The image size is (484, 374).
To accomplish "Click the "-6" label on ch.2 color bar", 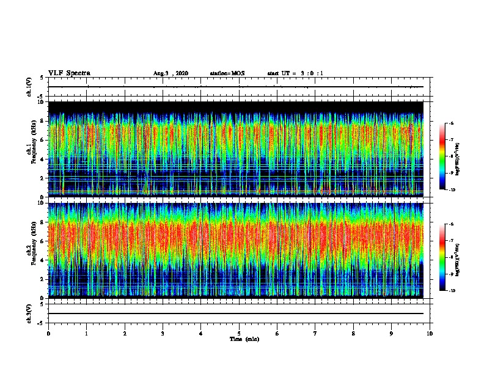I will [x=451, y=224].
